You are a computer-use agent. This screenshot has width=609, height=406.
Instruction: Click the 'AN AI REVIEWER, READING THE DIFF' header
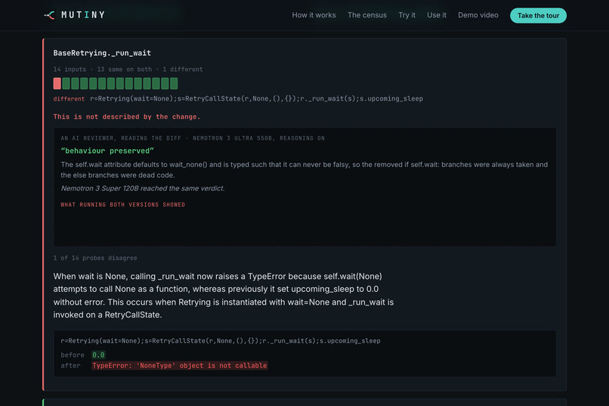(193, 138)
